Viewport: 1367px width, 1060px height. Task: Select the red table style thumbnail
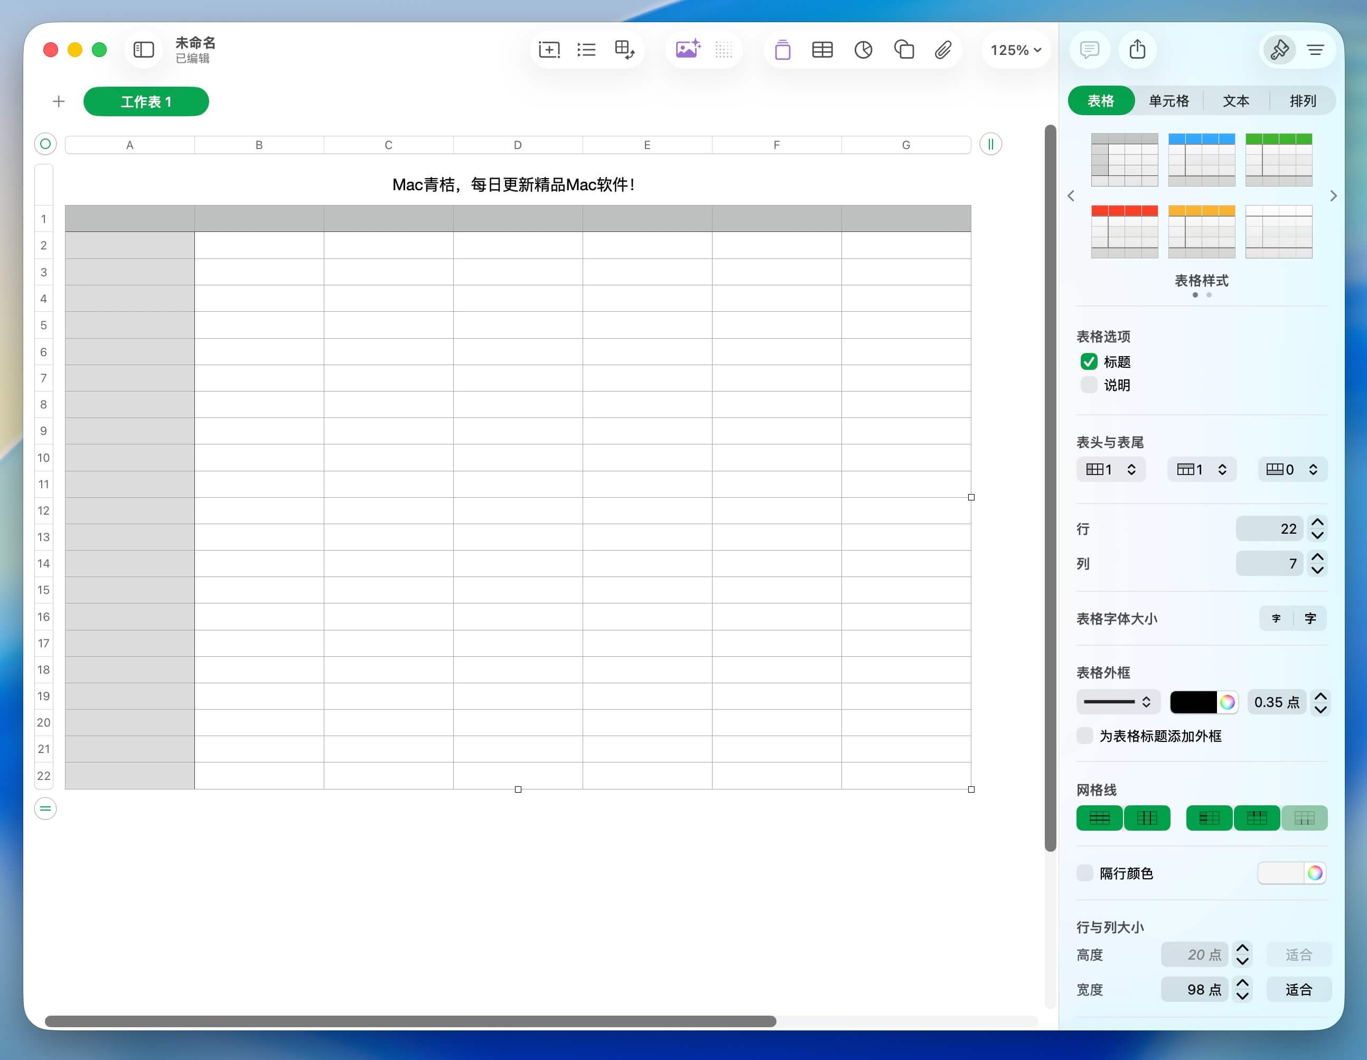[x=1124, y=231]
